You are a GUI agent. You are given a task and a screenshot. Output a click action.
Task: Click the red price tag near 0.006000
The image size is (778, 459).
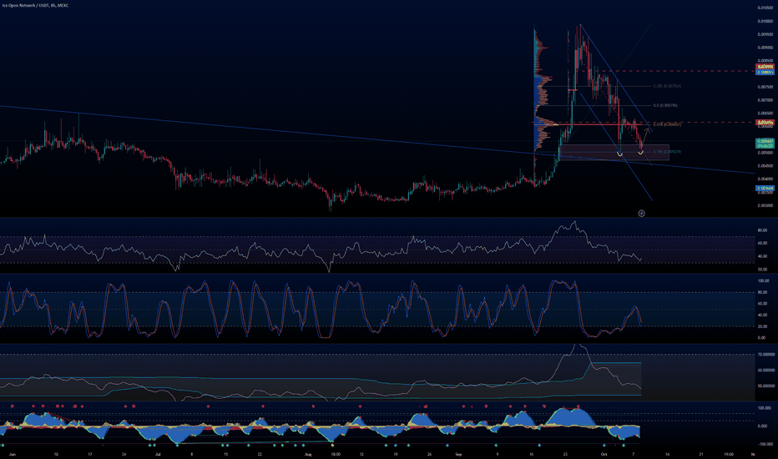point(765,122)
